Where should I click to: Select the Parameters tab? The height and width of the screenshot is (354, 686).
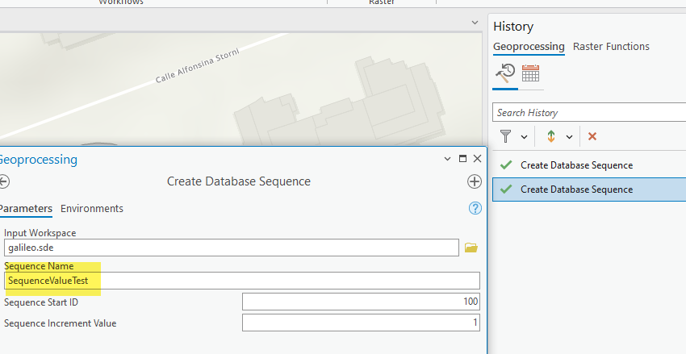[x=25, y=208]
